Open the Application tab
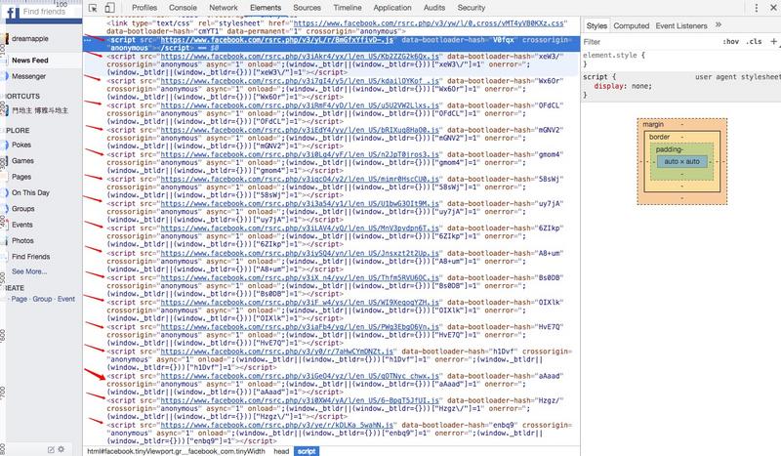This screenshot has width=781, height=456. coord(392,8)
